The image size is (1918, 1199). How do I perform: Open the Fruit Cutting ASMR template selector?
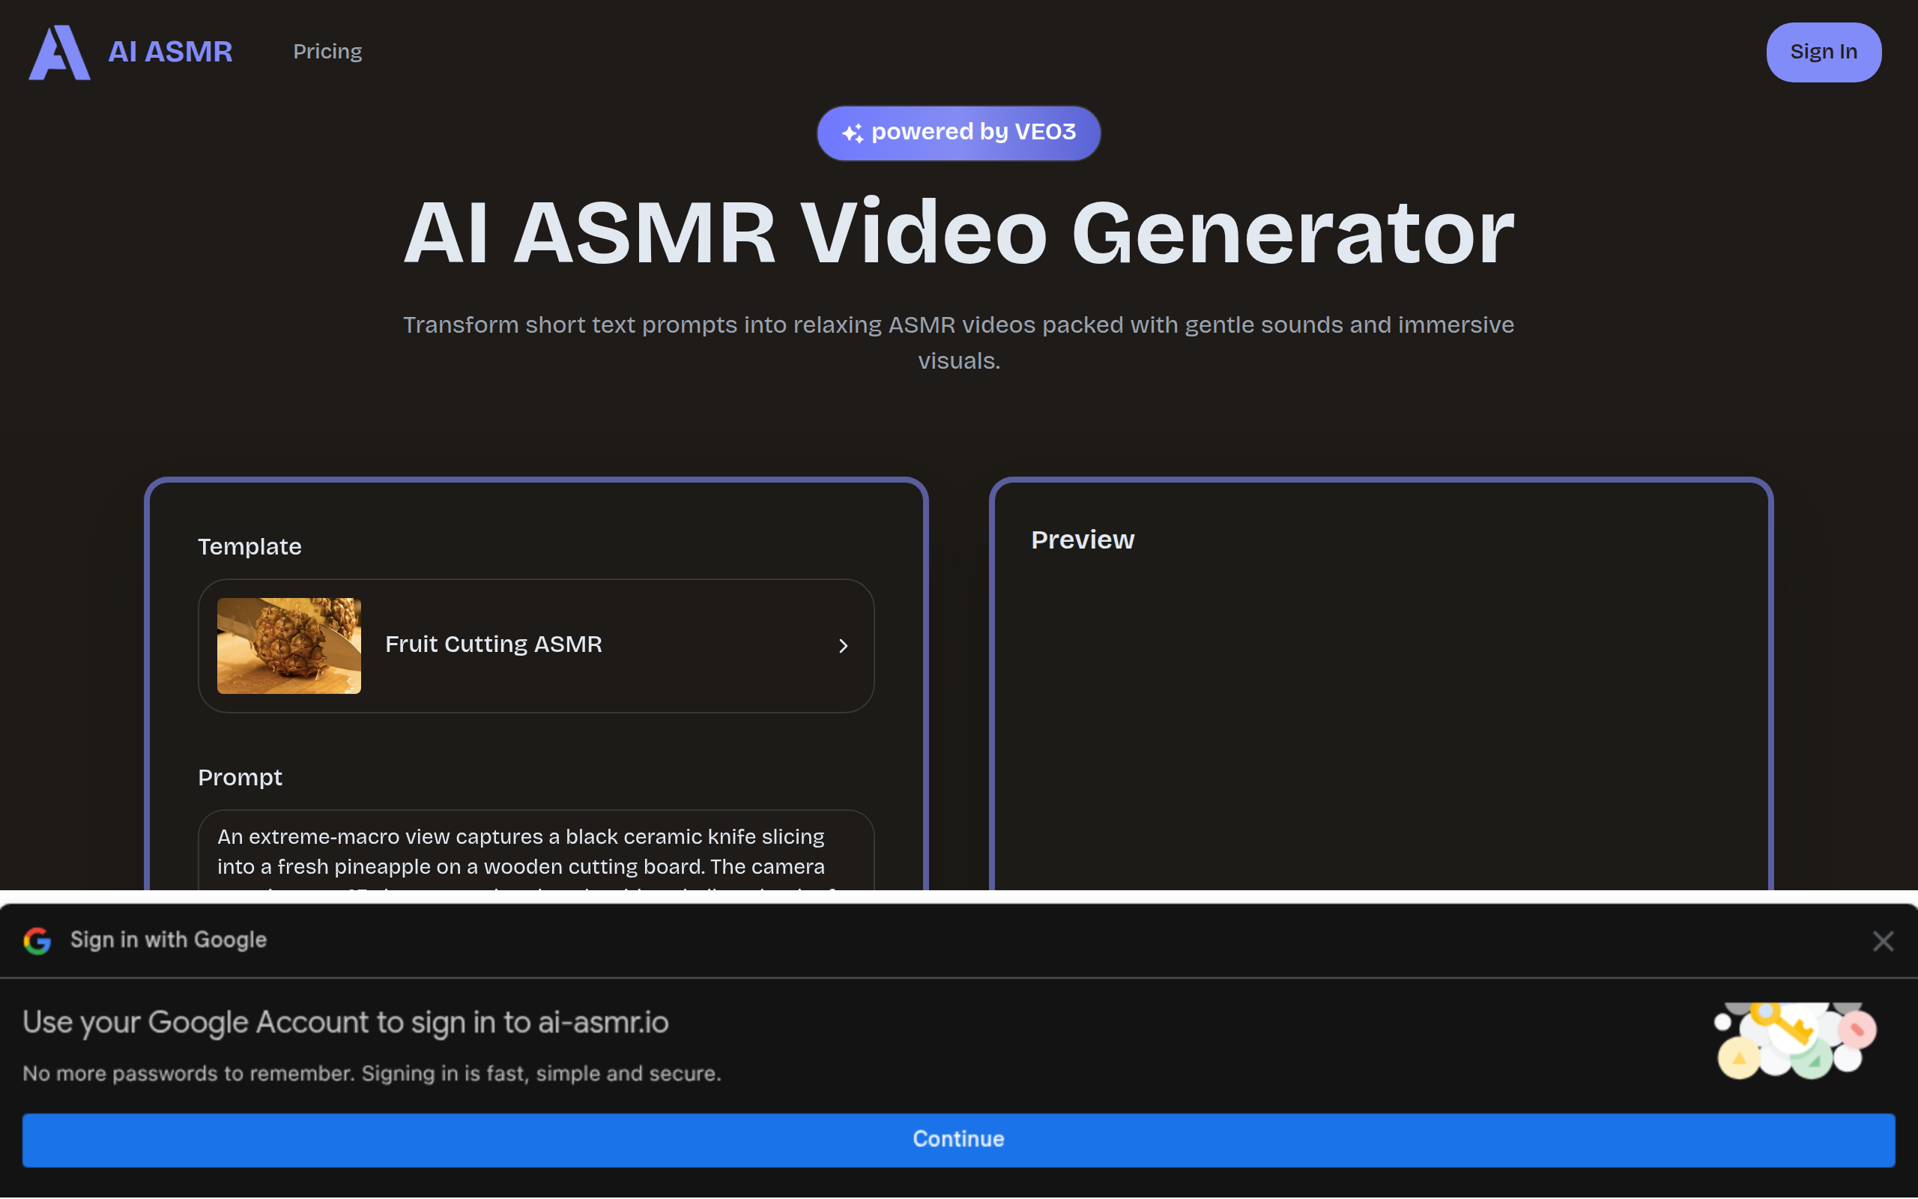(536, 645)
